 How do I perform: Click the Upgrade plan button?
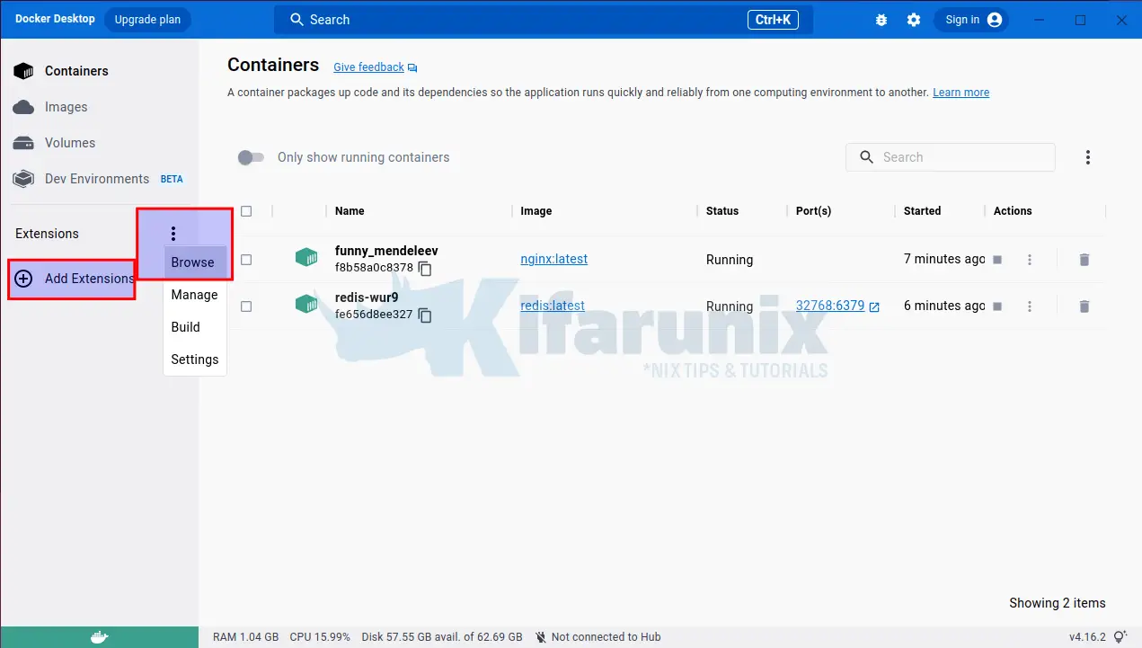tap(147, 20)
